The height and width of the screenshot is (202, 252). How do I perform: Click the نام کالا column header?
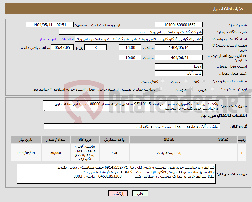[169, 140]
